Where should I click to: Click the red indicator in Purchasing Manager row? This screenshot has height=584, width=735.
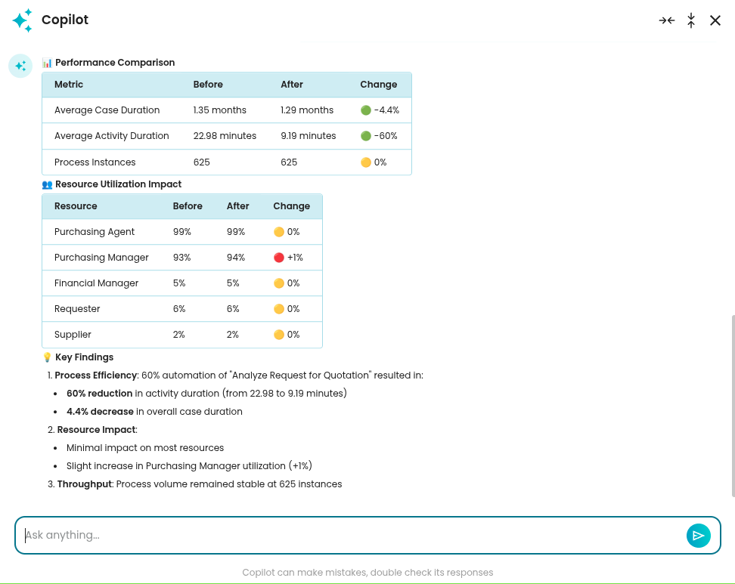[x=279, y=258]
